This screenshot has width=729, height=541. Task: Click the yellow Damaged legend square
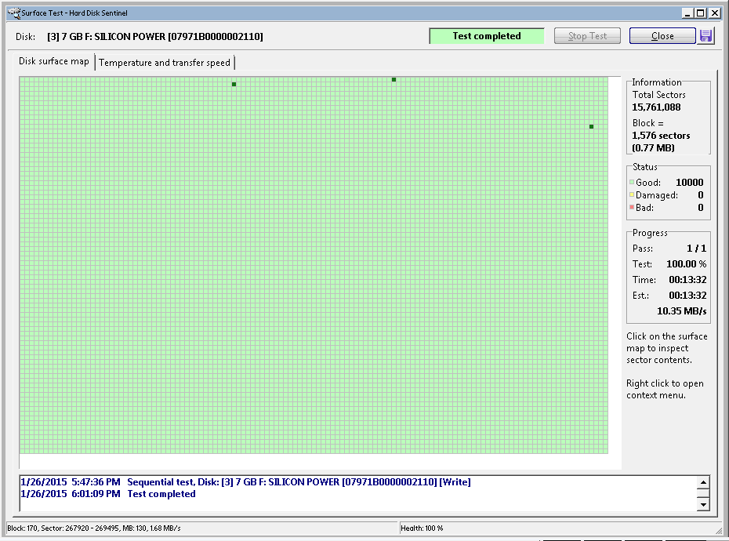click(x=631, y=195)
